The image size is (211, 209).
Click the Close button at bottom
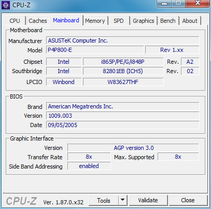[188, 200]
